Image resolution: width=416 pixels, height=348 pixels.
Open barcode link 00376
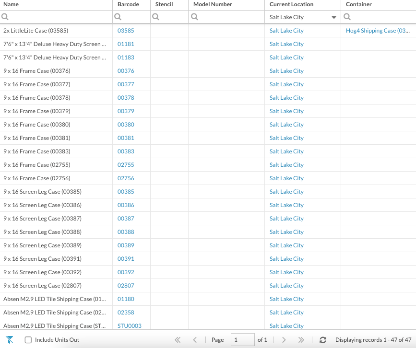click(126, 71)
